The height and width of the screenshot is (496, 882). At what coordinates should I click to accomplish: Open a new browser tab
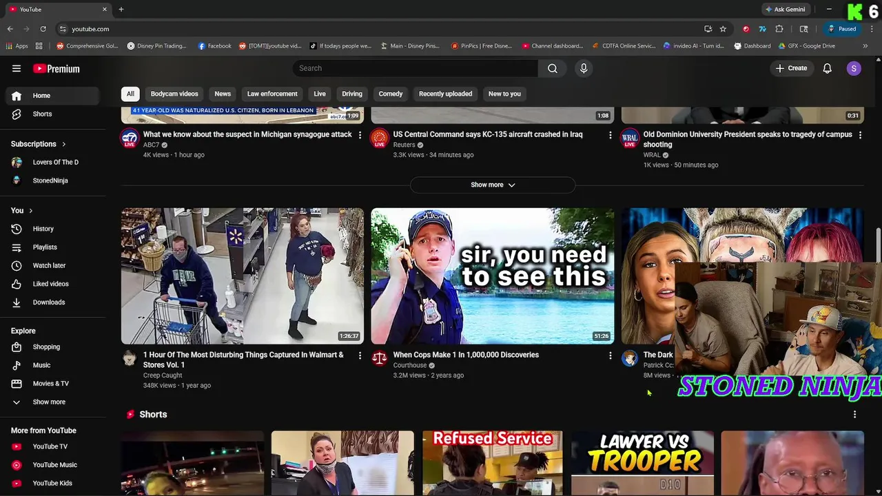tap(121, 10)
